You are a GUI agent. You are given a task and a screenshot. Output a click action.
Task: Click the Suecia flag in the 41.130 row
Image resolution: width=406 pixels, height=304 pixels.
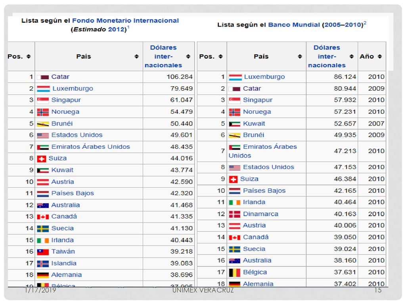[43, 229]
